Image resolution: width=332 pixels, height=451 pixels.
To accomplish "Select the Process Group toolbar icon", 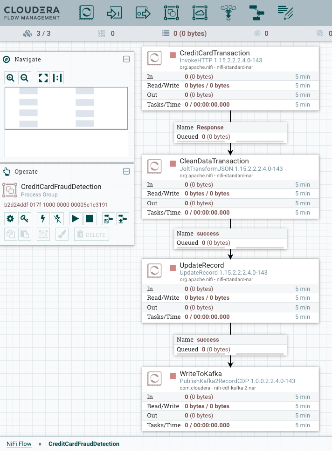I will pyautogui.click(x=172, y=13).
